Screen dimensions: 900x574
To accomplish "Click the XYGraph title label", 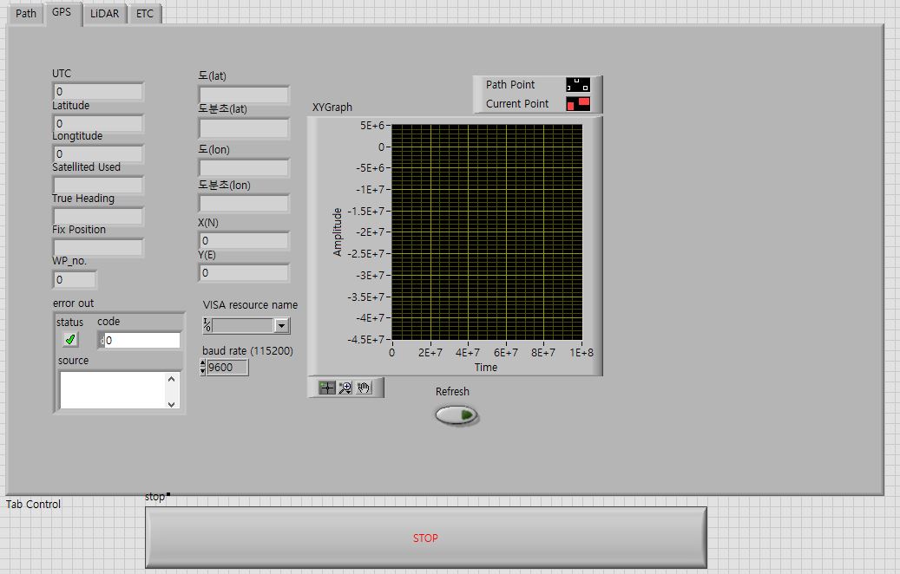I will point(332,108).
